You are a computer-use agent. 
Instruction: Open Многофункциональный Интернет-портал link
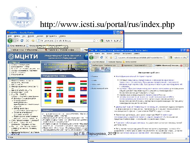[x=134, y=76]
